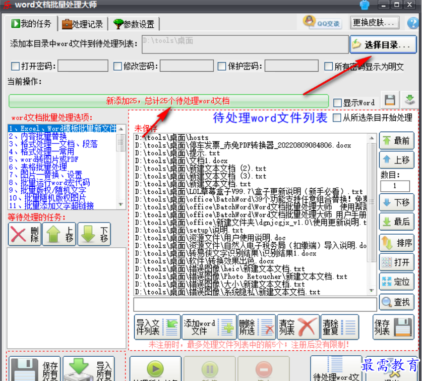Move item to top with 最前
The image size is (423, 381).
pyautogui.click(x=397, y=140)
